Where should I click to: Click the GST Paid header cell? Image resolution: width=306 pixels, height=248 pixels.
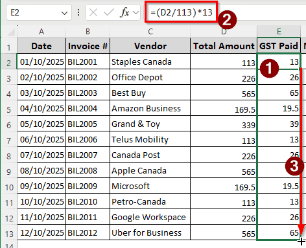click(x=279, y=46)
